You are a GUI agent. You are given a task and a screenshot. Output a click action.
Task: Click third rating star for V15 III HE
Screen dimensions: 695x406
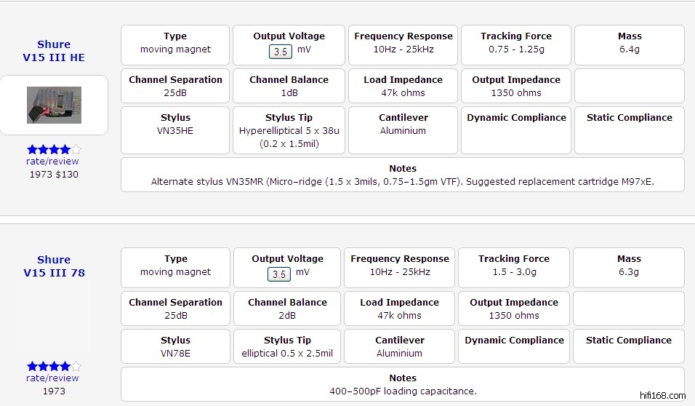coord(54,150)
